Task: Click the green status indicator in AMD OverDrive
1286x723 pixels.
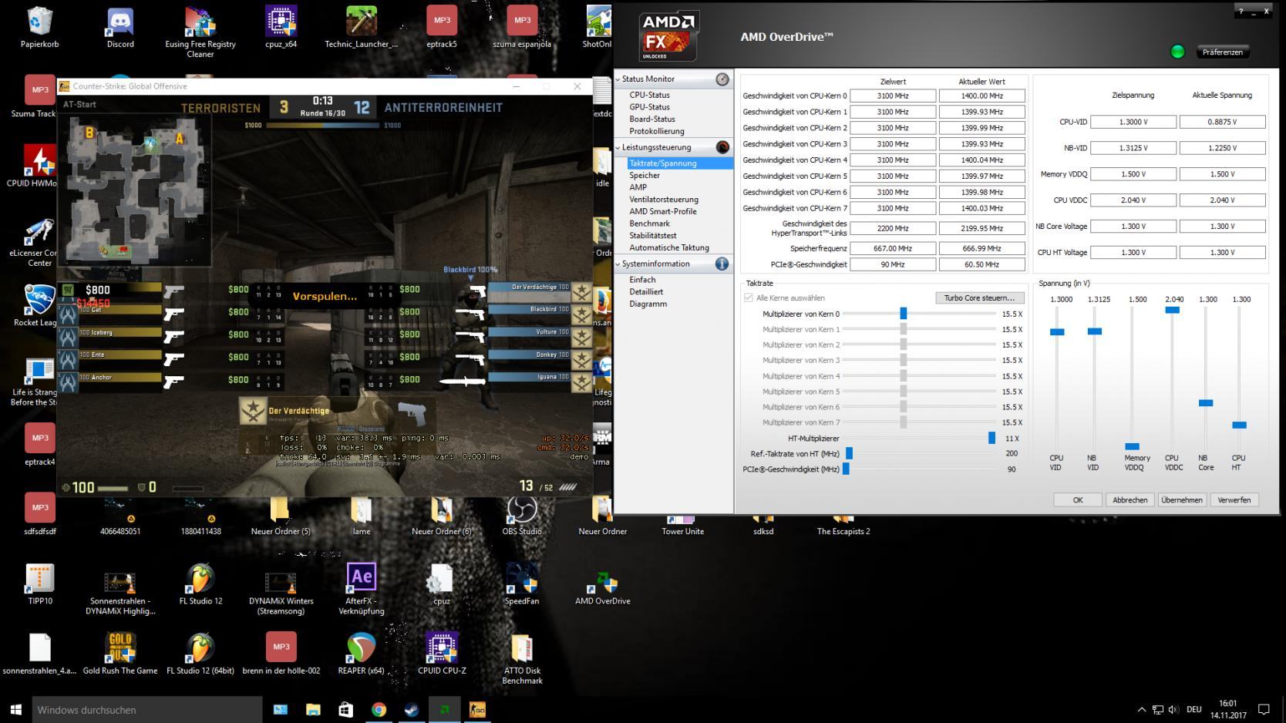Action: tap(1177, 52)
